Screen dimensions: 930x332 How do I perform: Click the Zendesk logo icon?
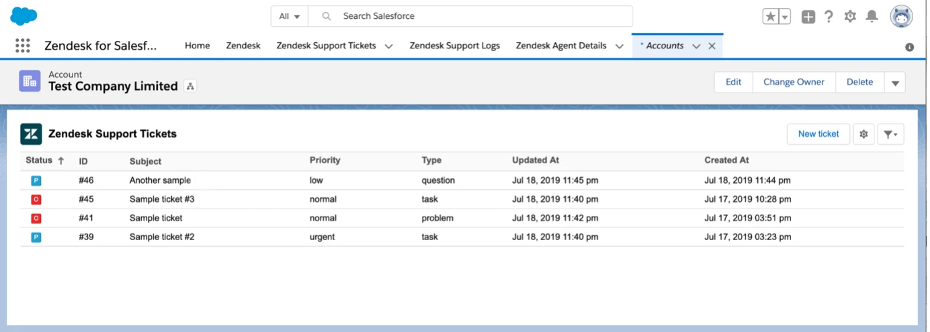tap(31, 134)
